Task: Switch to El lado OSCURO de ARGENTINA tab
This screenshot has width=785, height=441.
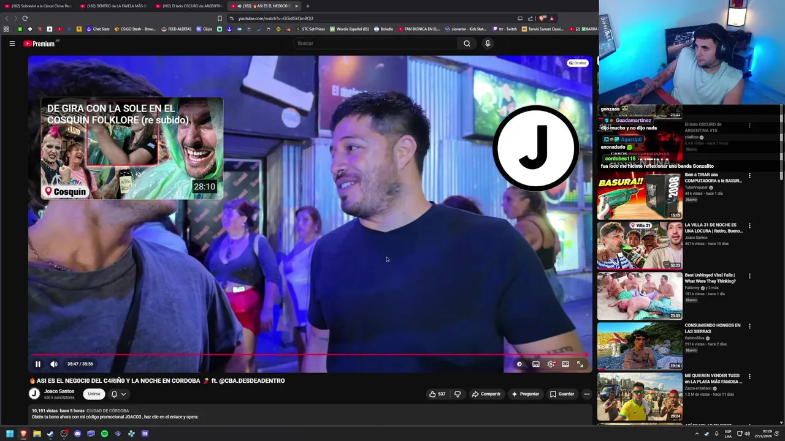Action: [189, 6]
